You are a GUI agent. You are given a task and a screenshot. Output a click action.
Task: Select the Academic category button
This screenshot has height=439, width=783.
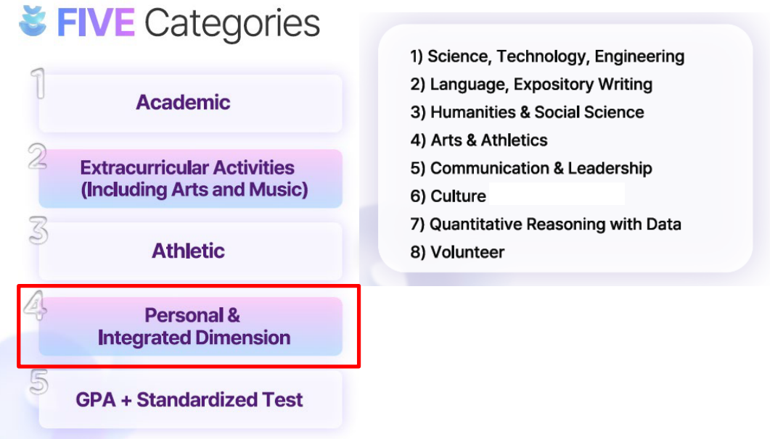click(x=190, y=103)
